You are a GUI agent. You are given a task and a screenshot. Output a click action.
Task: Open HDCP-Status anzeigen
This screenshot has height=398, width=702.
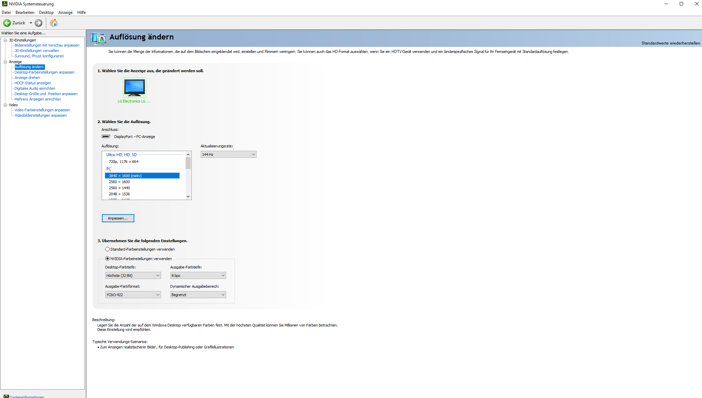(33, 83)
